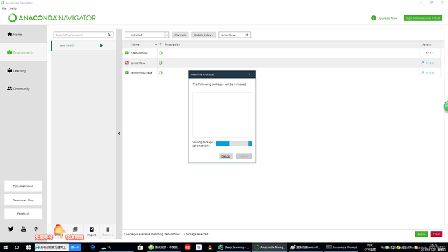Open the Documentation link button
This screenshot has height=252, width=448.
point(23,186)
